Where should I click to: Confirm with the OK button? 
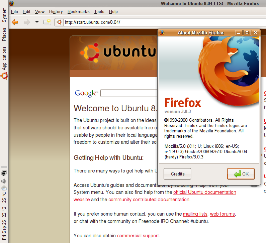(x=241, y=174)
